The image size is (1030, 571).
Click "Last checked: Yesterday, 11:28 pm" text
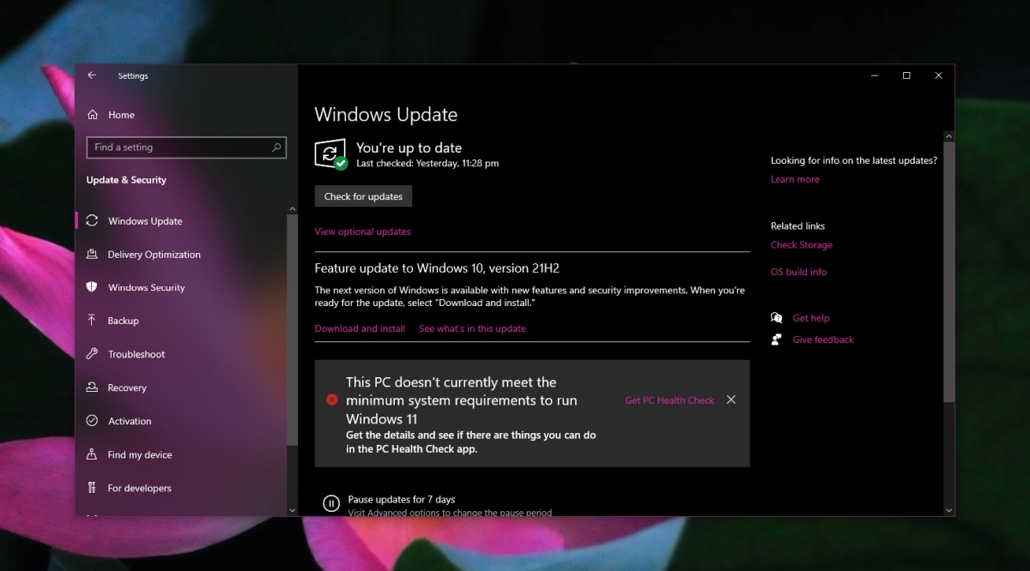(x=427, y=163)
